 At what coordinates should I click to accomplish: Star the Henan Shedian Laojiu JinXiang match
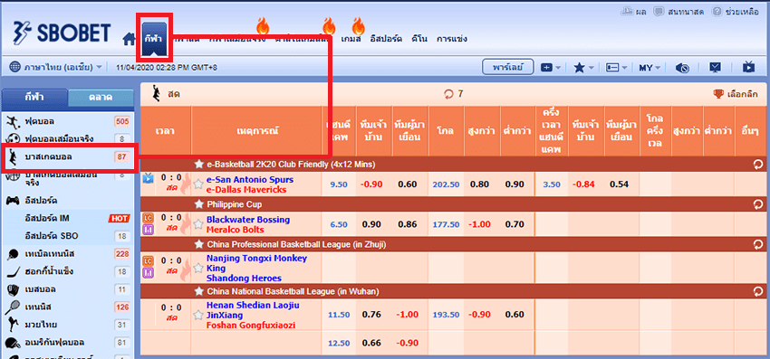[x=198, y=315]
